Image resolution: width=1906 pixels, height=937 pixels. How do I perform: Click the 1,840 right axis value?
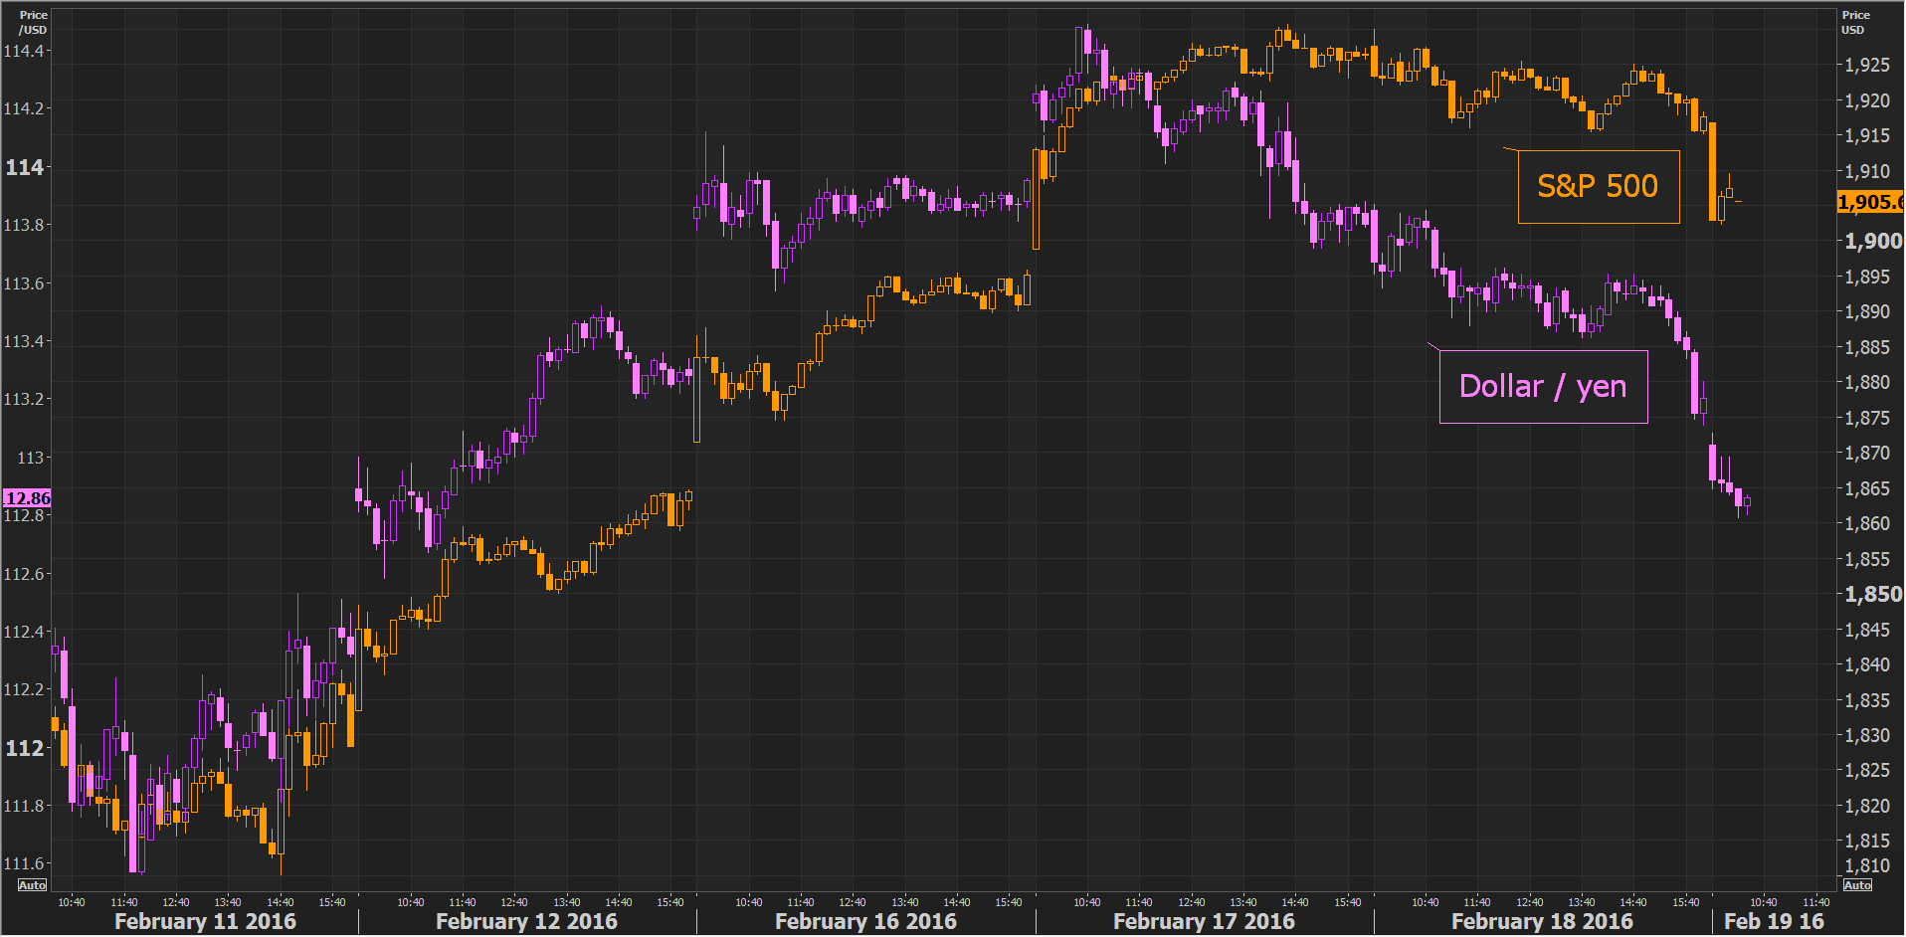pos(1867,664)
